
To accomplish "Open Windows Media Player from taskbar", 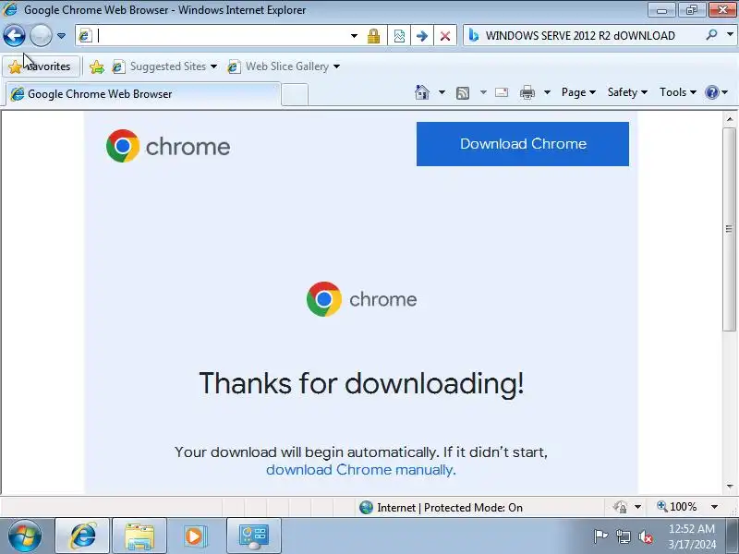I will [194, 536].
